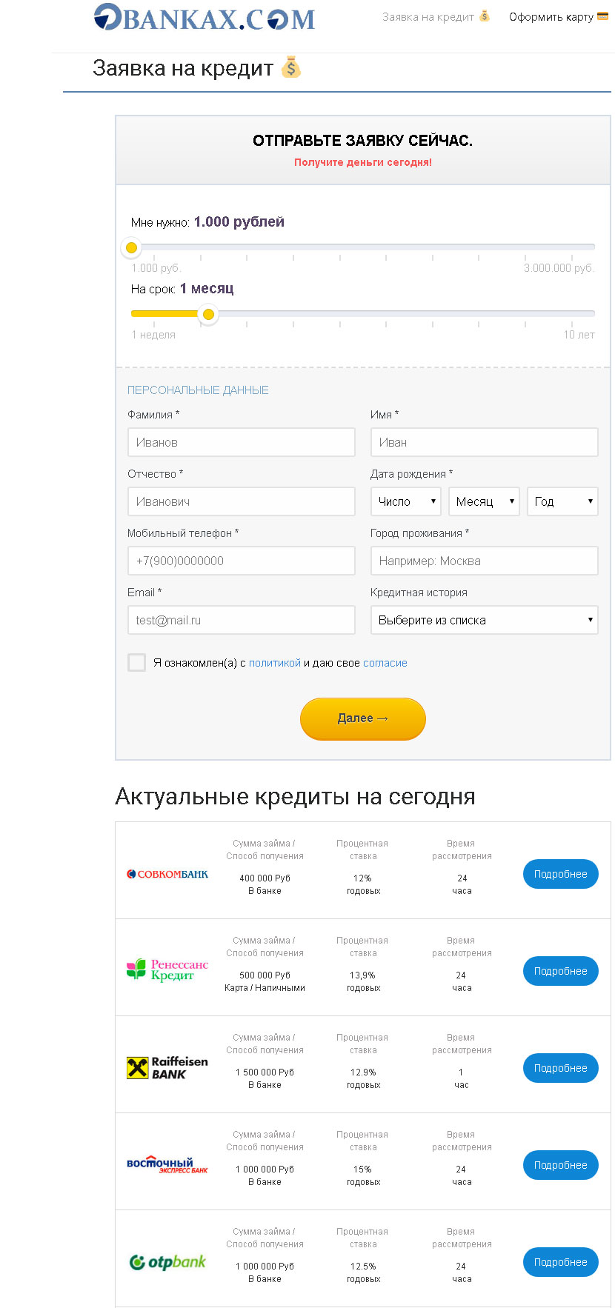This screenshot has width=615, height=1308.
Task: Click the Raiffeisen Bank logo
Action: pos(167,1067)
